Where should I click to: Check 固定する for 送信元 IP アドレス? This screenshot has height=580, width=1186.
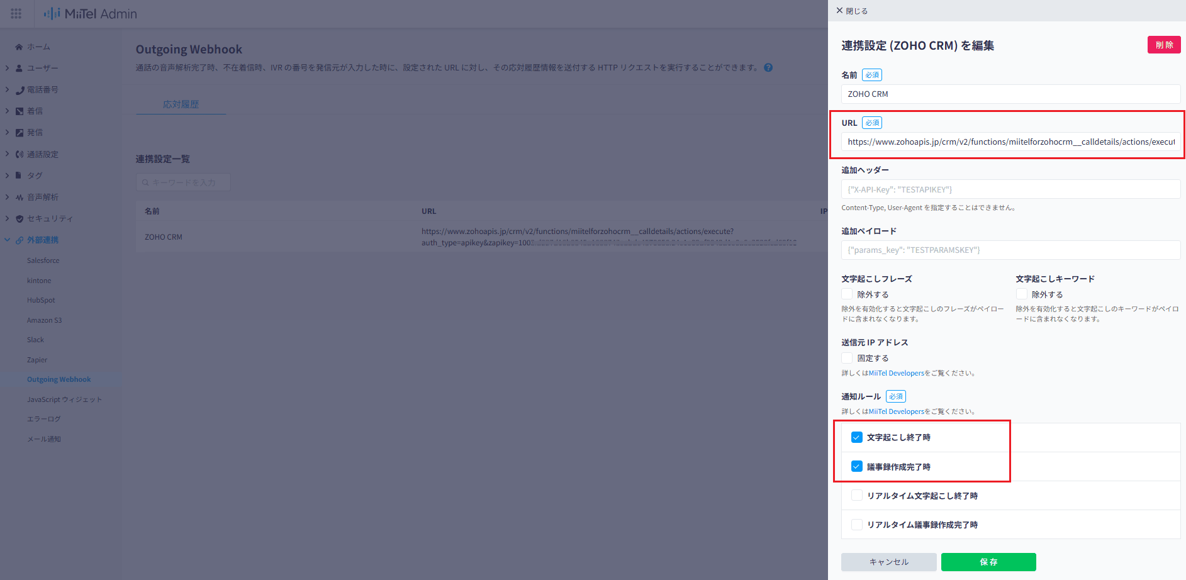847,358
